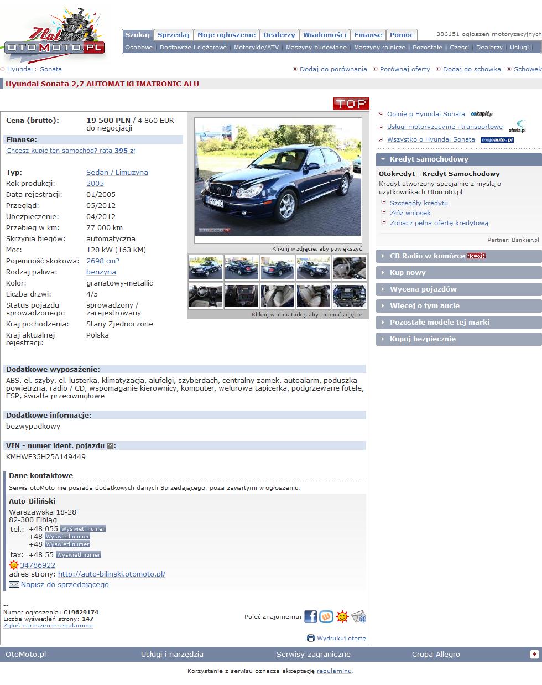The width and height of the screenshot is (542, 685).
Task: Click the Wydrukuj ofertę link
Action: (341, 638)
